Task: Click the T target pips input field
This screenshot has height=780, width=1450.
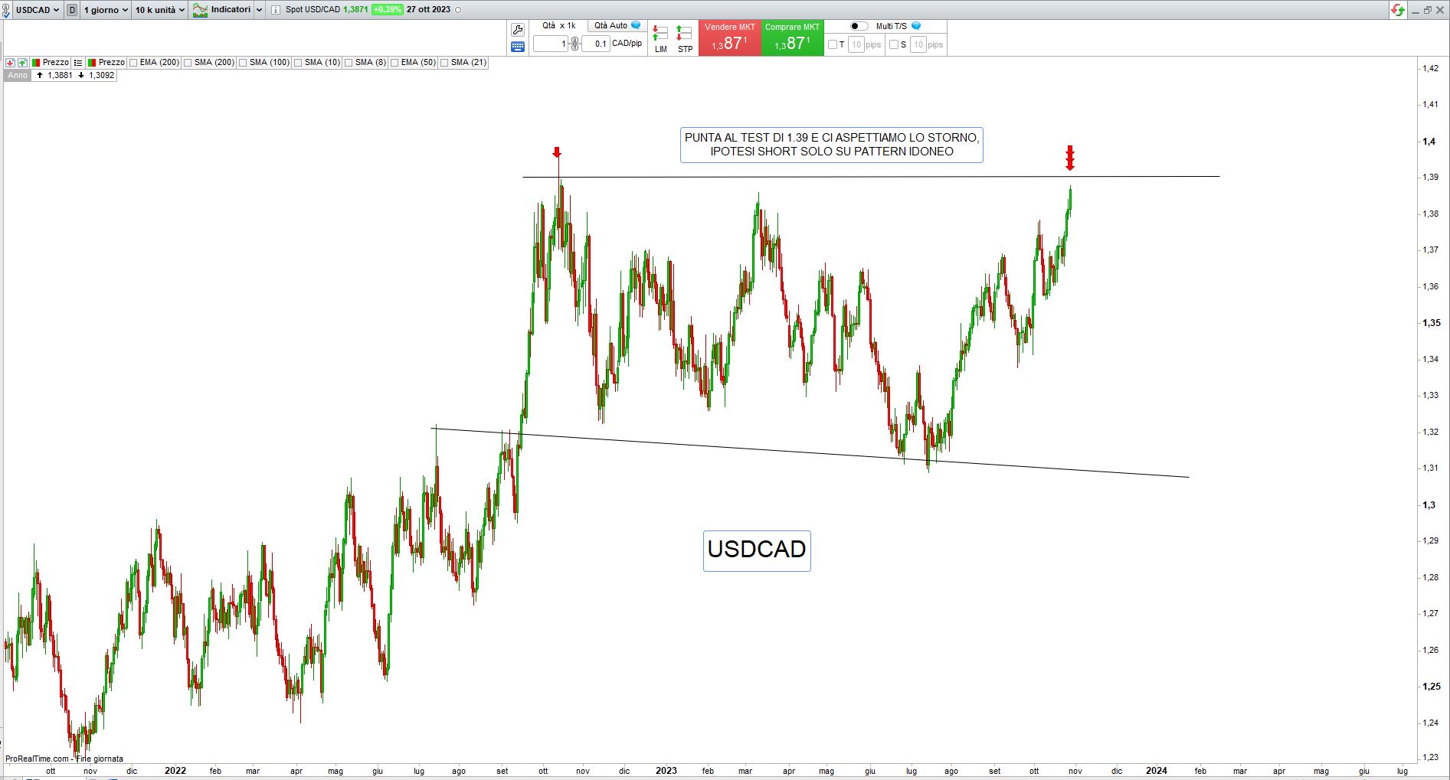Action: [x=856, y=44]
